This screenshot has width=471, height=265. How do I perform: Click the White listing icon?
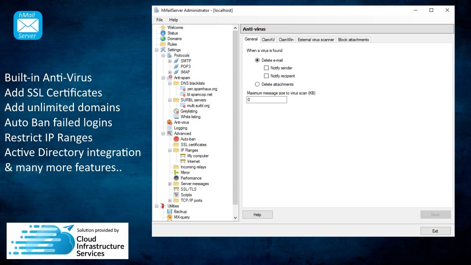tap(176, 117)
